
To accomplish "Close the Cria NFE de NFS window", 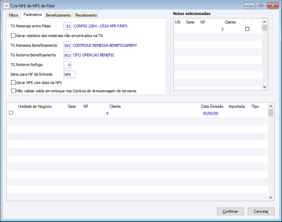I will pyautogui.click(x=273, y=6).
